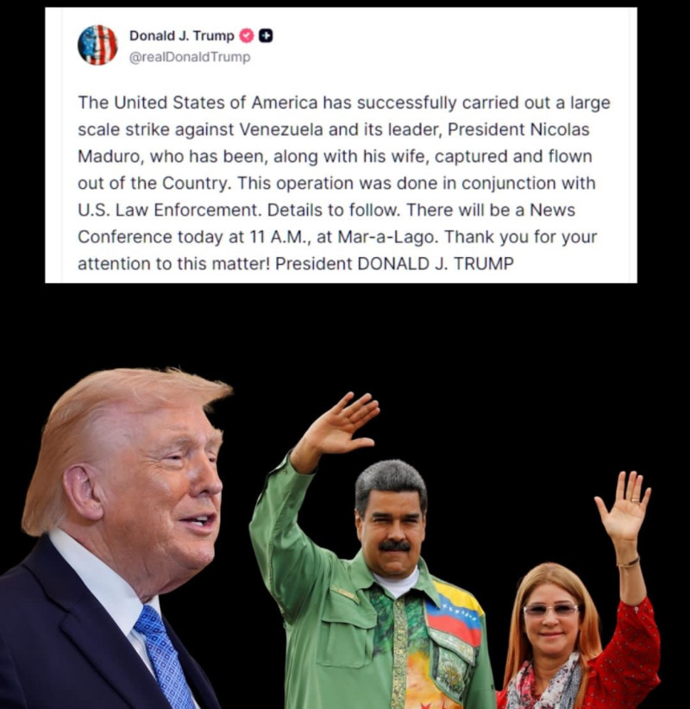
Task: Click the woman's raised waving hand
Action: tap(624, 505)
